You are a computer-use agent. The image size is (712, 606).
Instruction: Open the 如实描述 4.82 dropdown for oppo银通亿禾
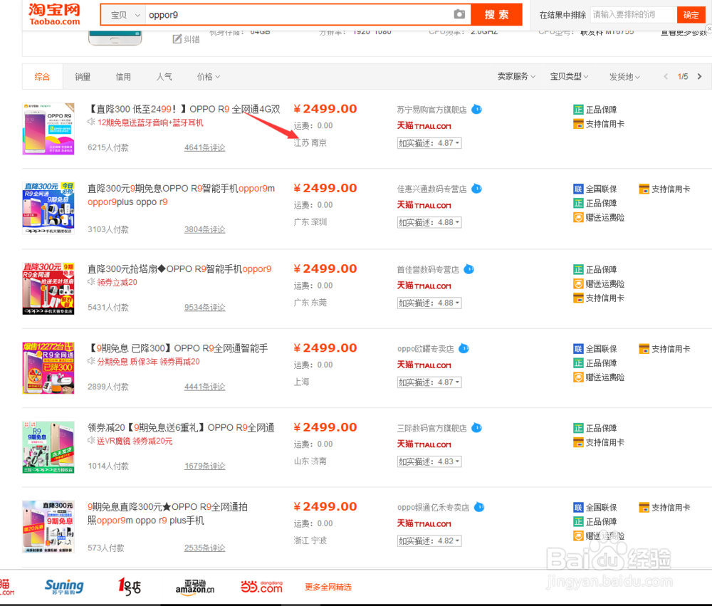click(429, 541)
